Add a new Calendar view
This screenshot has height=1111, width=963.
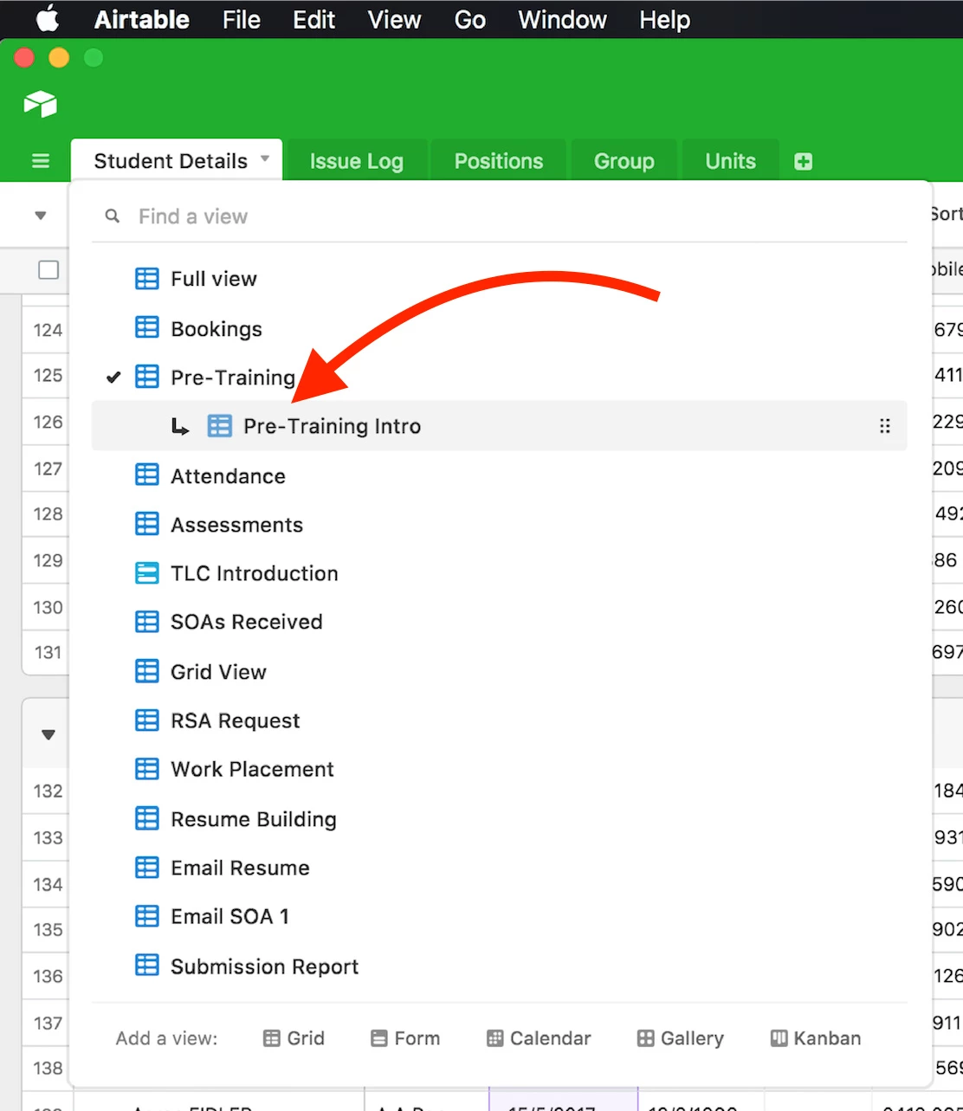point(539,1038)
